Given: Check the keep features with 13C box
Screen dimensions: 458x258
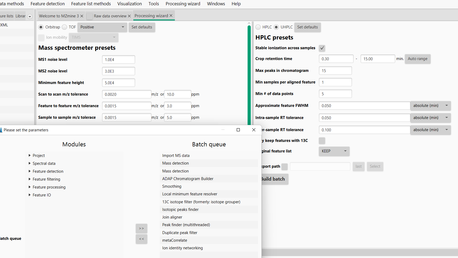Looking at the screenshot, I should pos(322,141).
